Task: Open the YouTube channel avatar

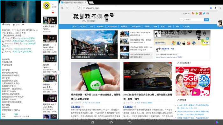Action: (x=47, y=5)
